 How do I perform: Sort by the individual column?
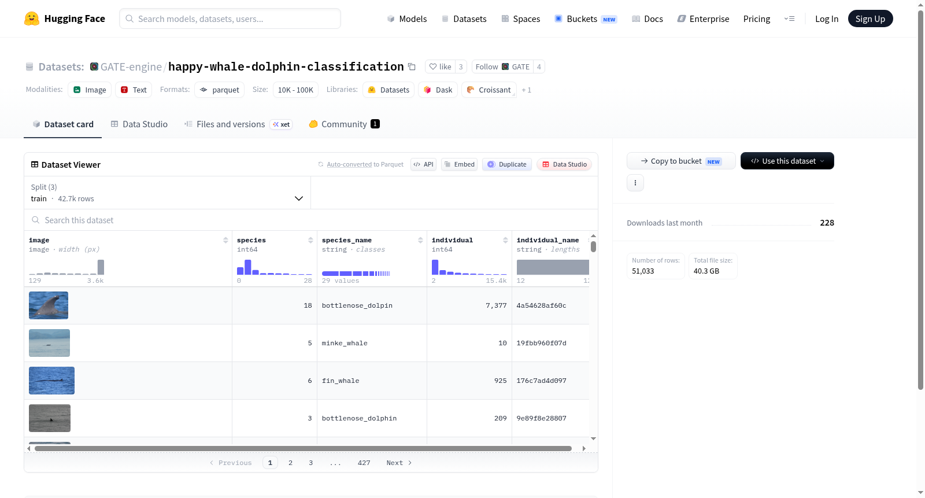tap(505, 240)
